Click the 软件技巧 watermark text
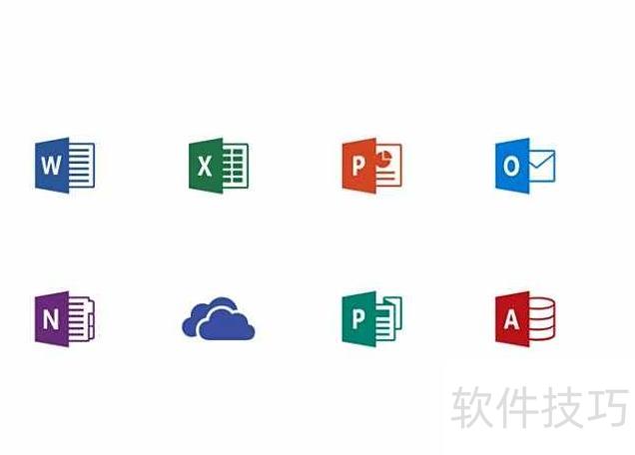 [540, 407]
